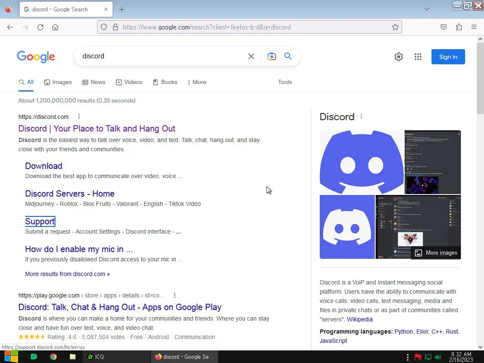484x363 pixels.
Task: Open More images for Discord
Action: click(436, 253)
